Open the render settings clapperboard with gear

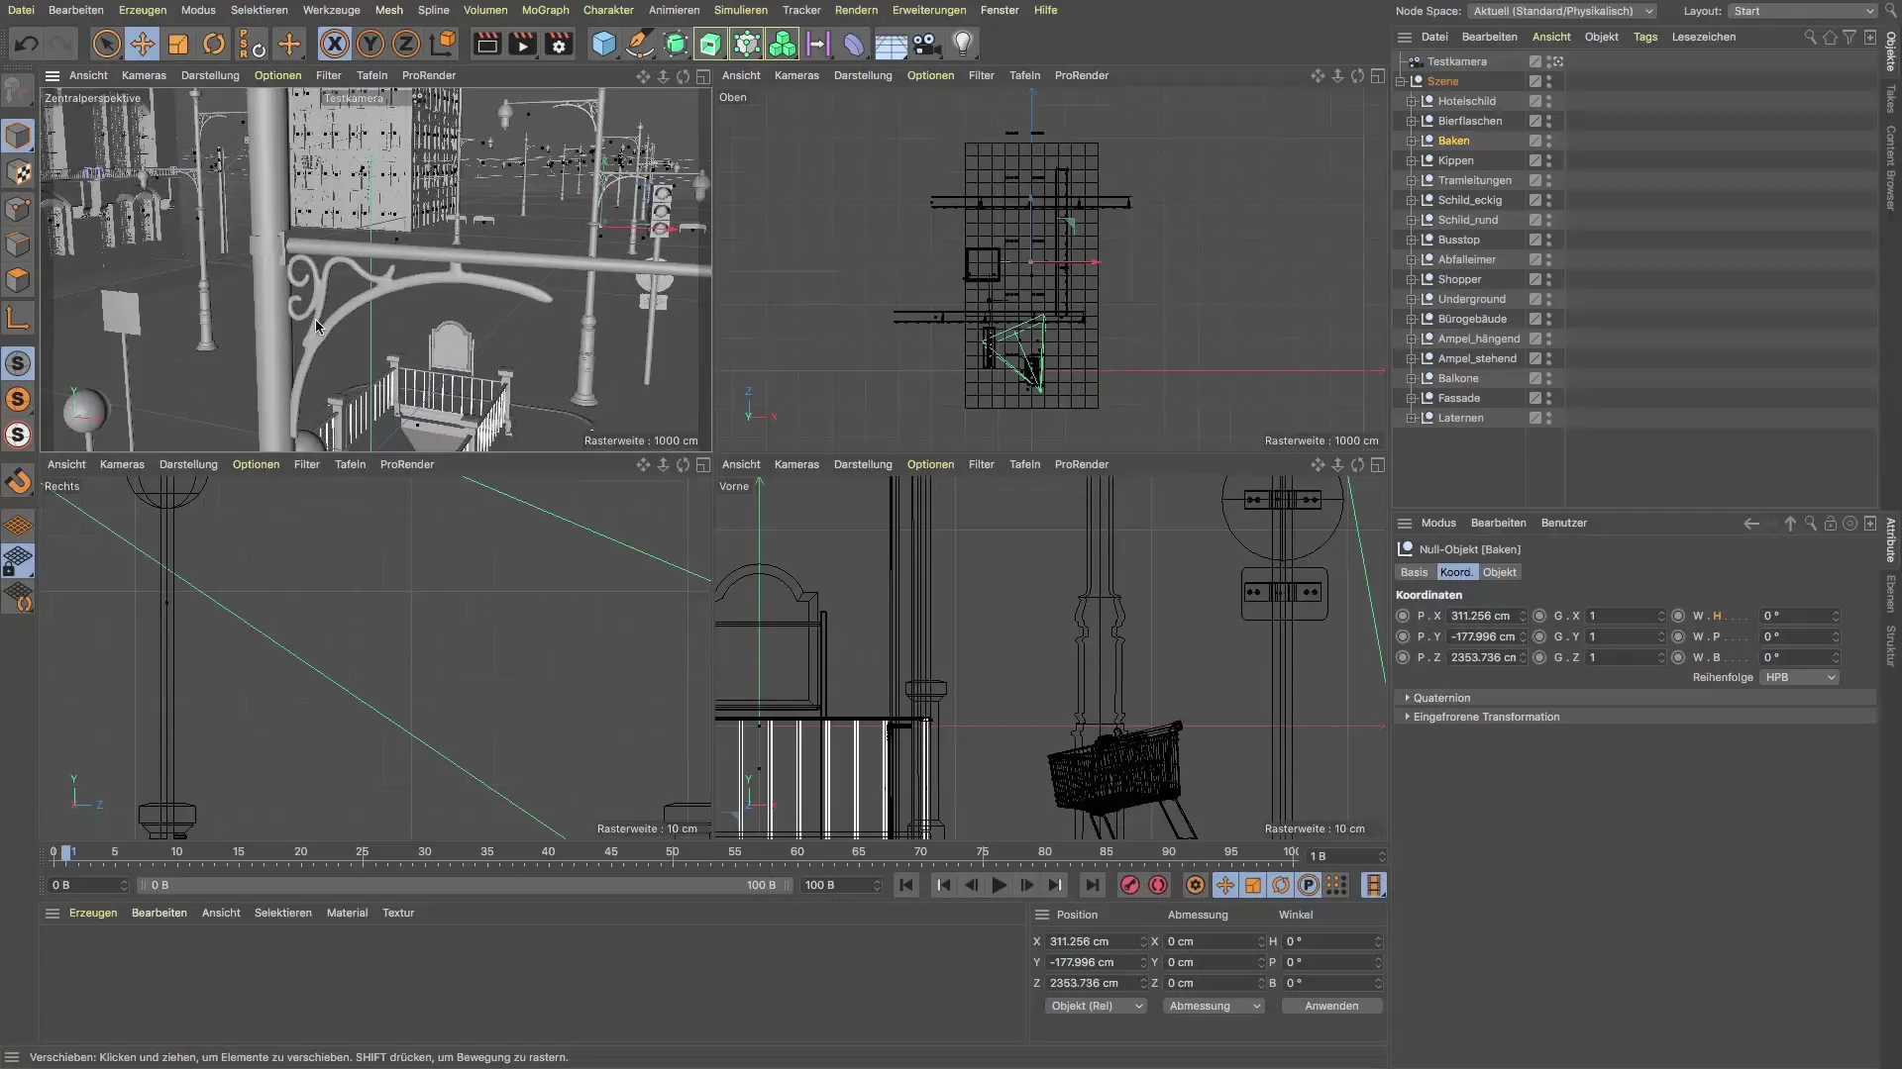559,44
